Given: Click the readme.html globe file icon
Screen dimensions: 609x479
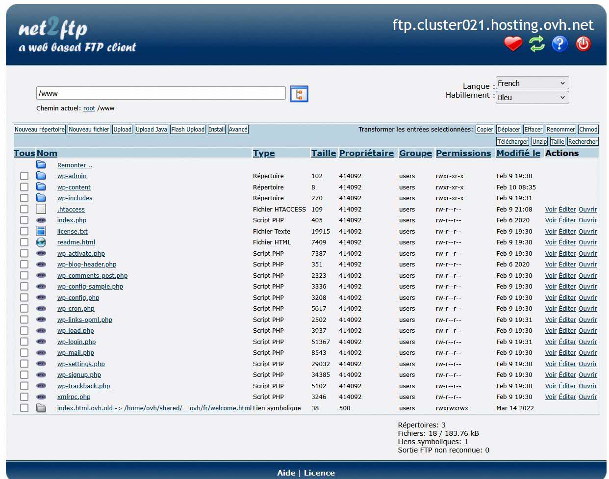Looking at the screenshot, I should coord(41,242).
